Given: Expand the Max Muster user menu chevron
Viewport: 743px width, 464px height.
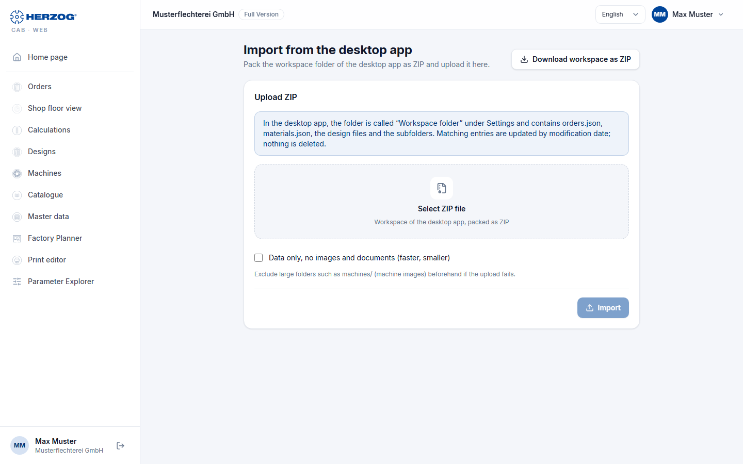Looking at the screenshot, I should point(721,14).
